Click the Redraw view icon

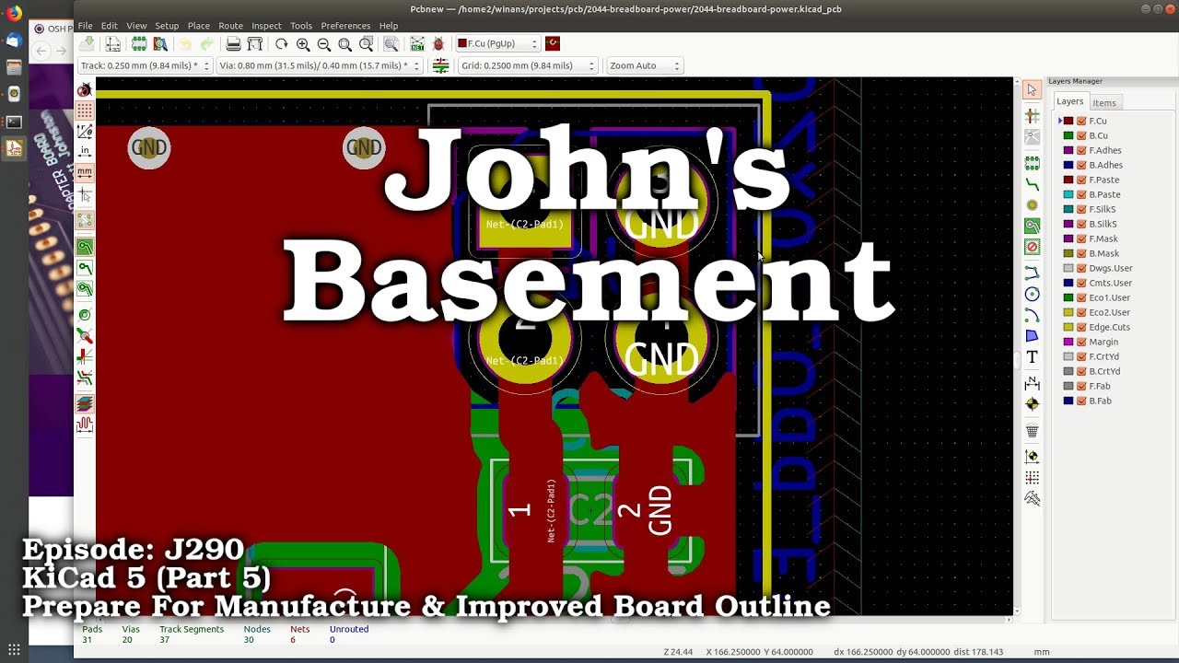[x=282, y=44]
